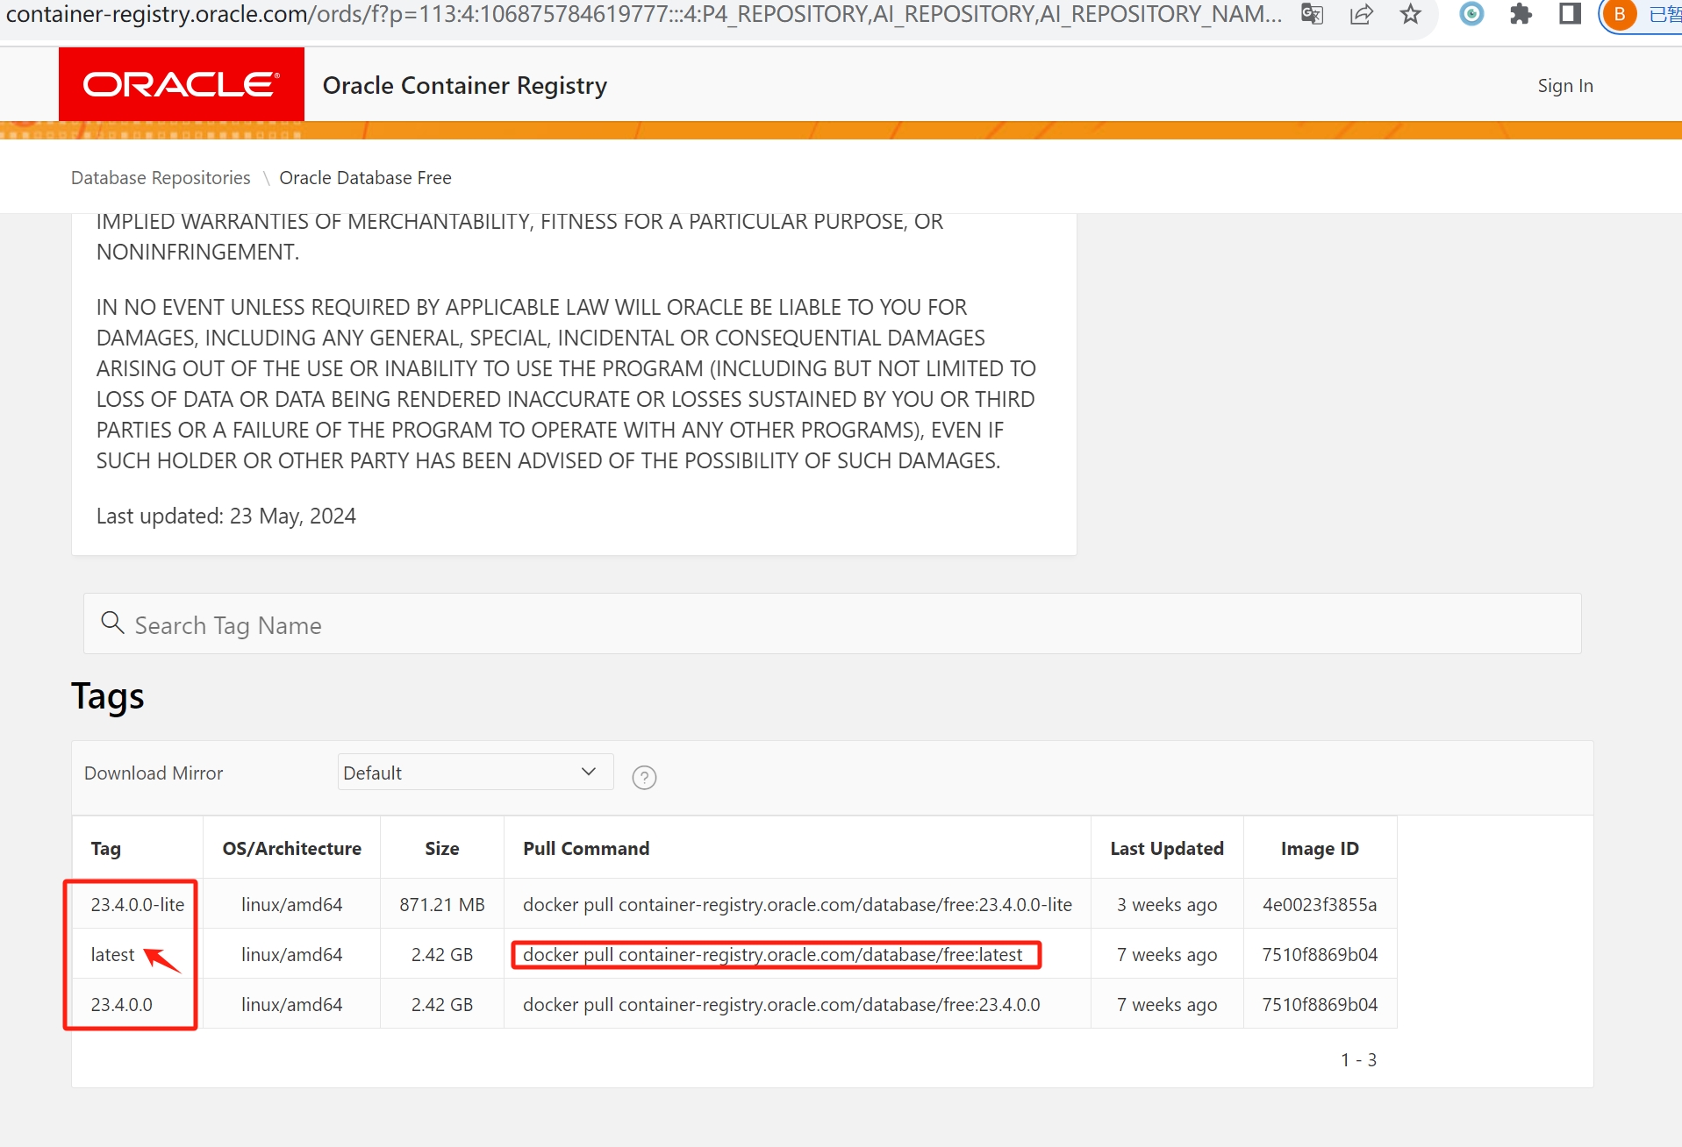This screenshot has height=1147, width=1682.
Task: Click the orange profile avatar icon
Action: point(1621,14)
